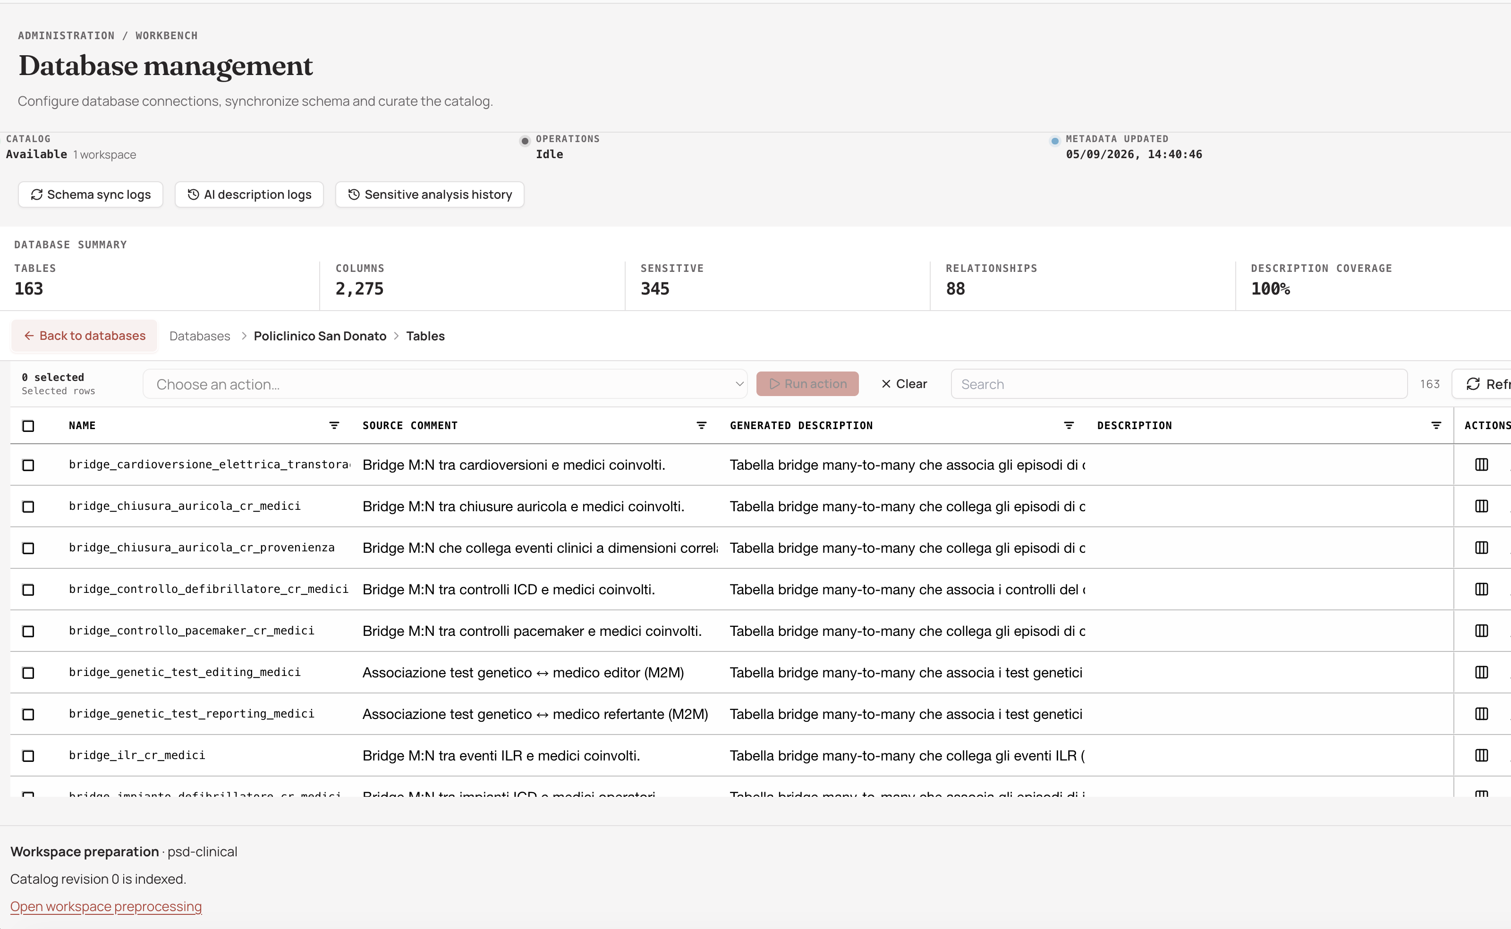
Task: Click columns icon for bridge_ilr_cr_medici row
Action: point(1482,755)
